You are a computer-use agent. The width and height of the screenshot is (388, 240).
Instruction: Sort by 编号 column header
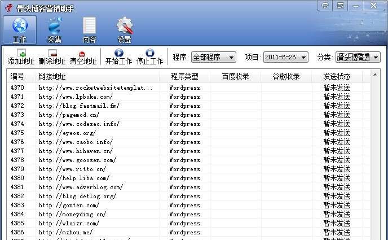pos(21,76)
